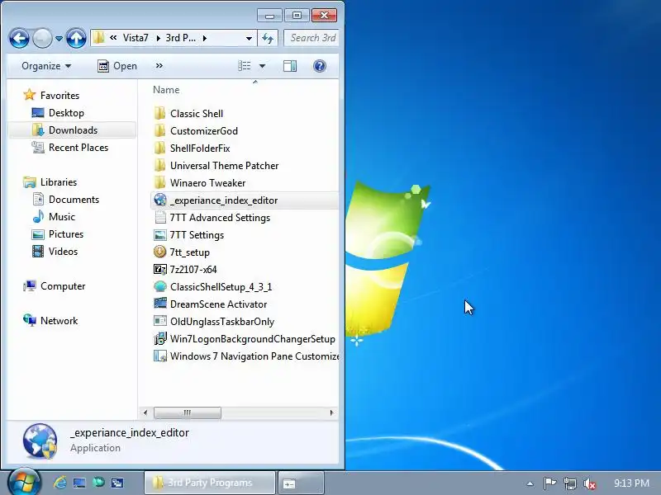Select 3rd P... in the address breadcrumb
The width and height of the screenshot is (661, 495).
pos(180,38)
